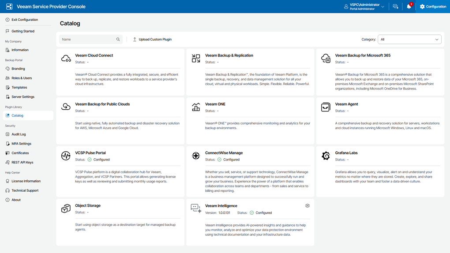Click the Audit Log sidebar icon
Screen dimensions: 450x253
coord(7,134)
